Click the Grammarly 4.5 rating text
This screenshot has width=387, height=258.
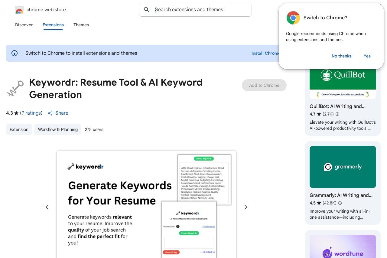pyautogui.click(x=313, y=203)
